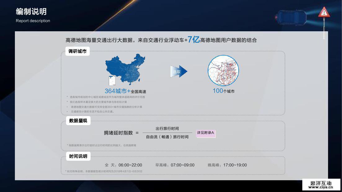
Task: Select the 数据呈现 section label
Action: click(78, 121)
